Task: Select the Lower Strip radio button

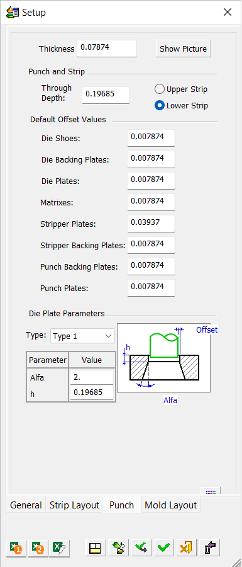Action: pyautogui.click(x=182, y=106)
